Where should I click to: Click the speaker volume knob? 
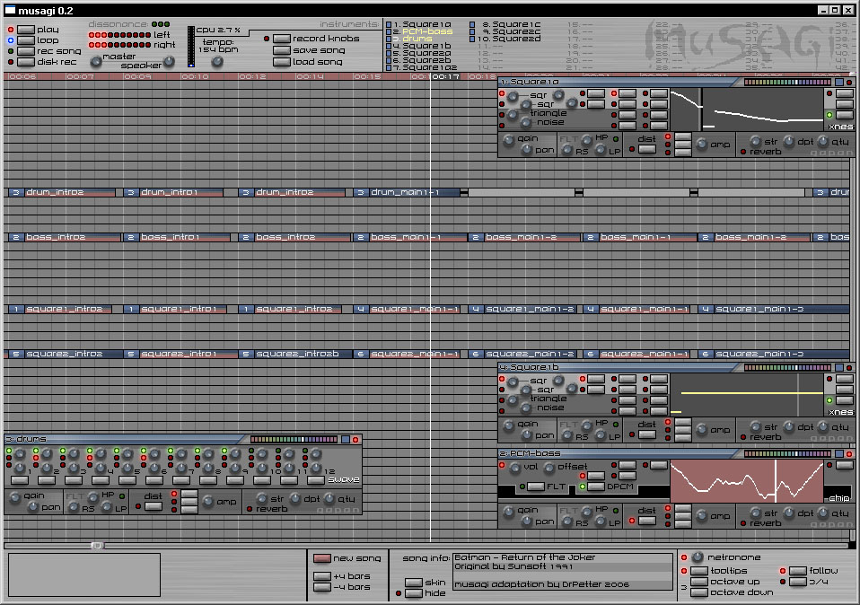coord(169,61)
